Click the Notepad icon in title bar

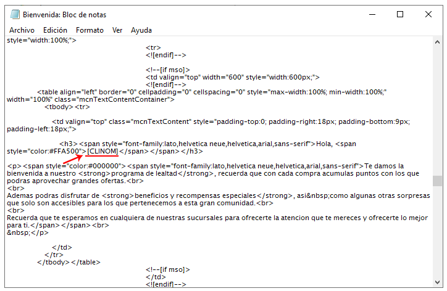click(x=15, y=14)
